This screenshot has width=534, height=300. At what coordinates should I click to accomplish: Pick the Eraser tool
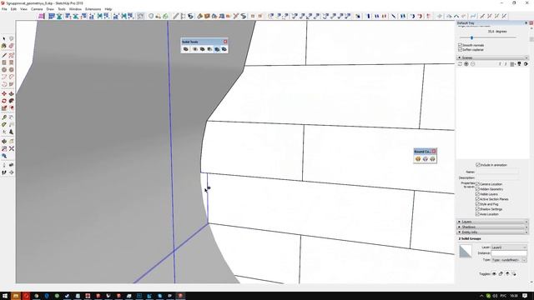(x=11, y=46)
